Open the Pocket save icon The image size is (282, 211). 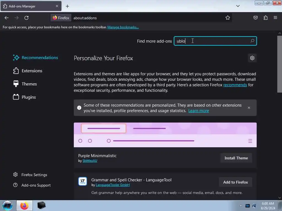(255, 18)
